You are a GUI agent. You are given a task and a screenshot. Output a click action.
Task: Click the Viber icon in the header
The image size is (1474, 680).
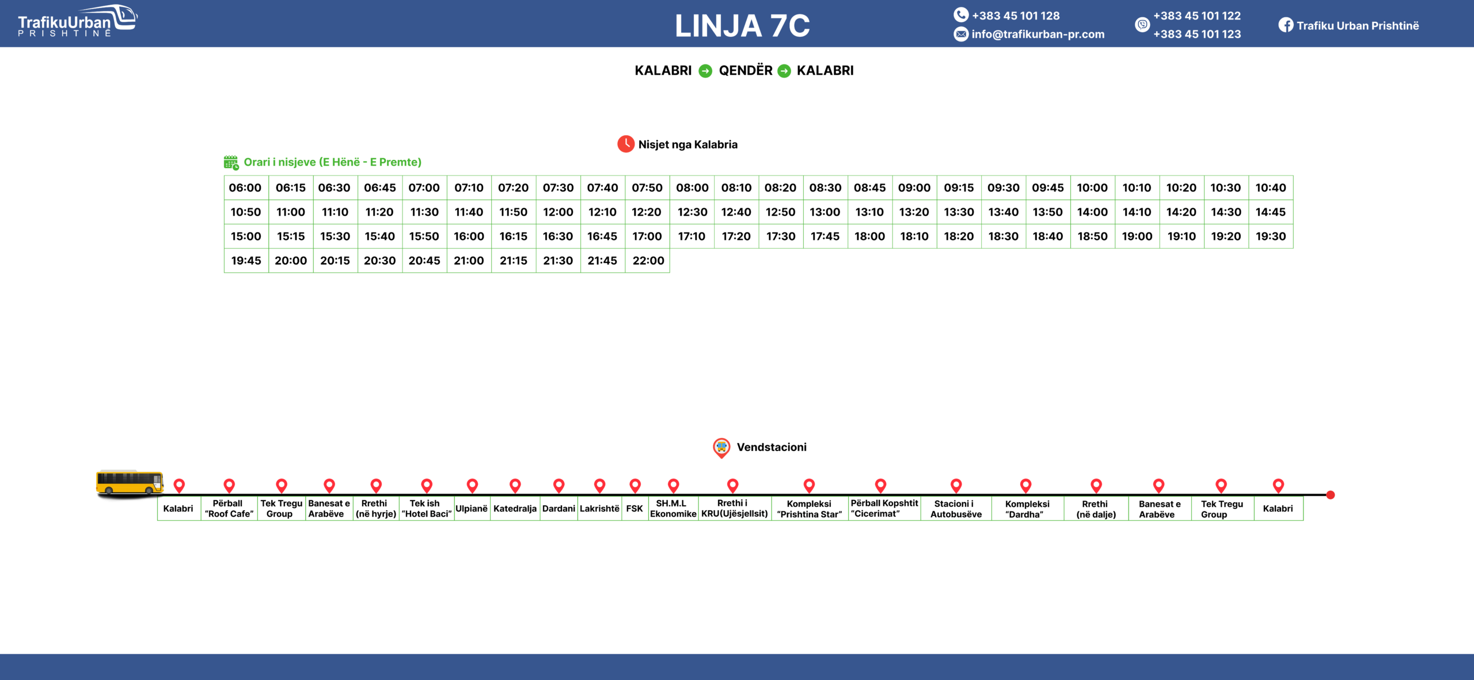pyautogui.click(x=1142, y=25)
